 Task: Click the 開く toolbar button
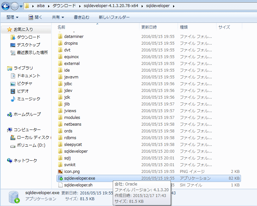[35, 17]
